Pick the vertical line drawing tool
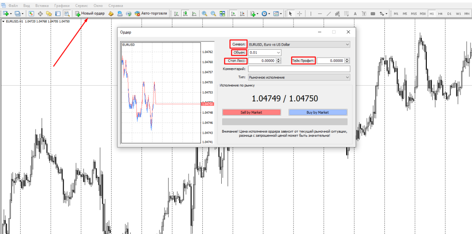The width and height of the screenshot is (472, 234). click(311, 13)
